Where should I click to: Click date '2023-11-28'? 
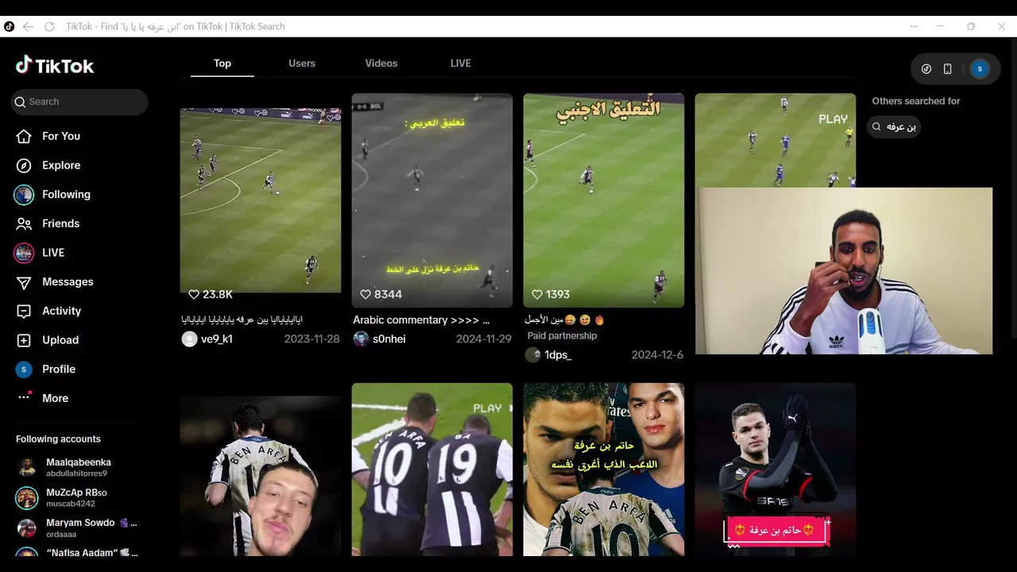tap(311, 339)
